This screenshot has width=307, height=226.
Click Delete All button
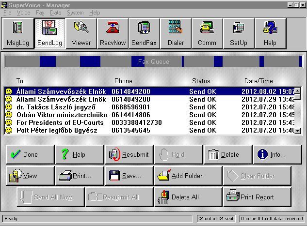click(188, 197)
